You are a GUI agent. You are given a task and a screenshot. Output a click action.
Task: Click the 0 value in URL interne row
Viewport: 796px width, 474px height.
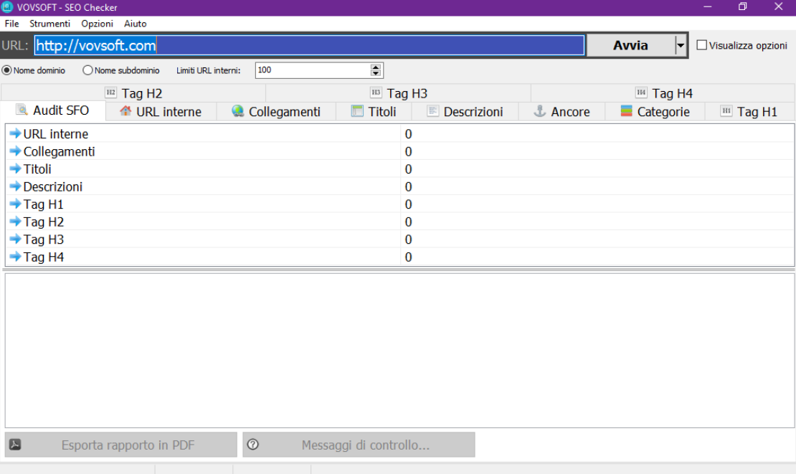coord(408,134)
